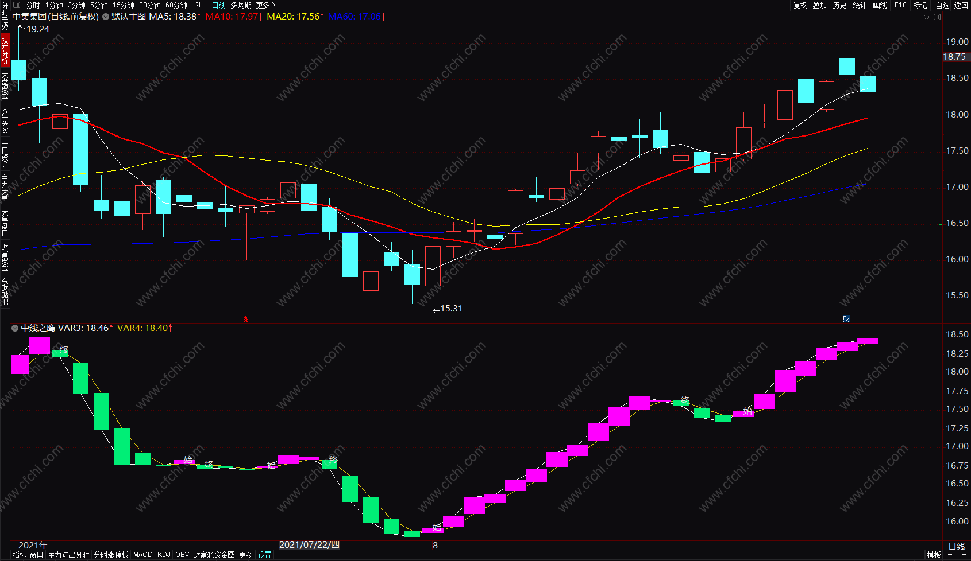Viewport: 971px width, 561px height.
Task: Expand the 中线之鹰 indicator dropdown arrow
Action: tap(15, 328)
